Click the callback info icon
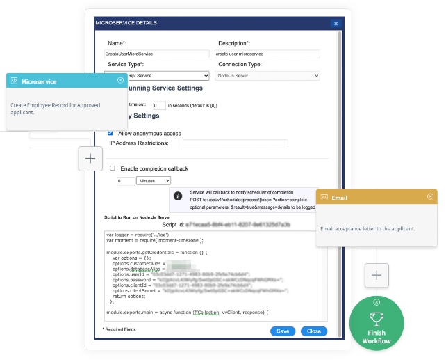Image resolution: width=446 pixels, height=362 pixels. pyautogui.click(x=178, y=196)
